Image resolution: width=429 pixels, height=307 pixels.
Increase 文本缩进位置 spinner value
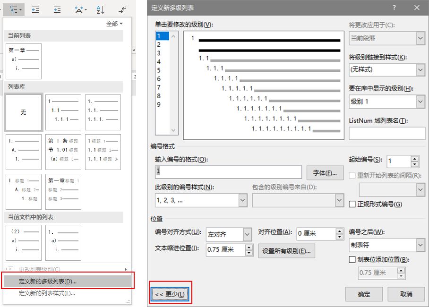click(x=249, y=247)
